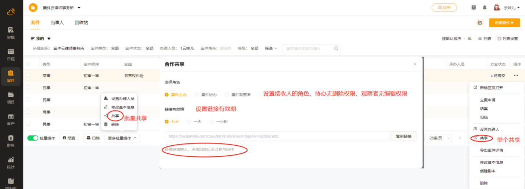Choose 一天 link validity period

tap(189, 121)
